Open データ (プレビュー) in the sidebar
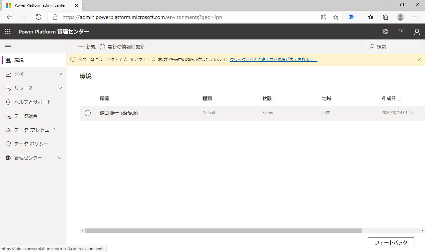The height and width of the screenshot is (252, 425). click(33, 130)
